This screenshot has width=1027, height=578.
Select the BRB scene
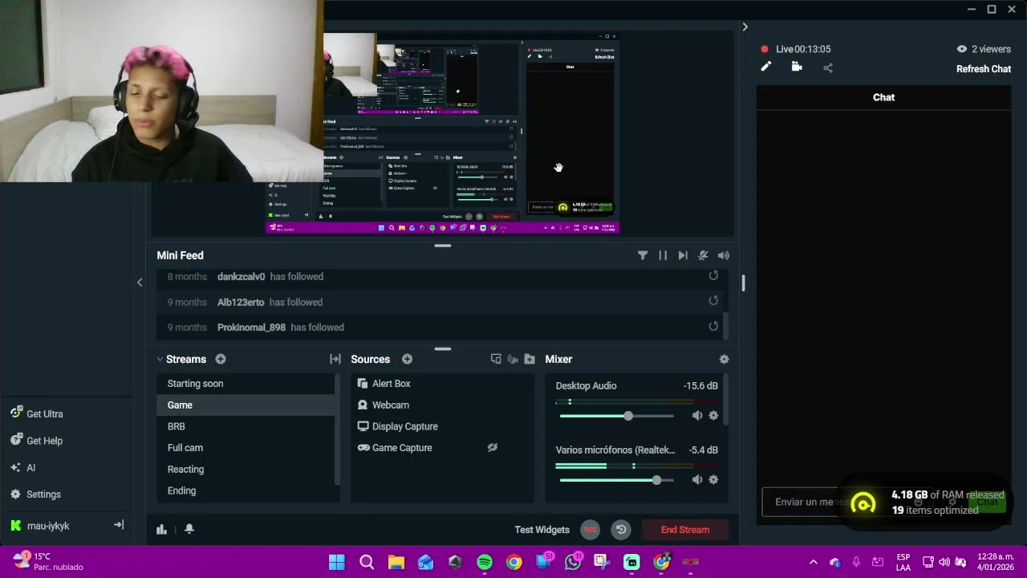pos(246,426)
